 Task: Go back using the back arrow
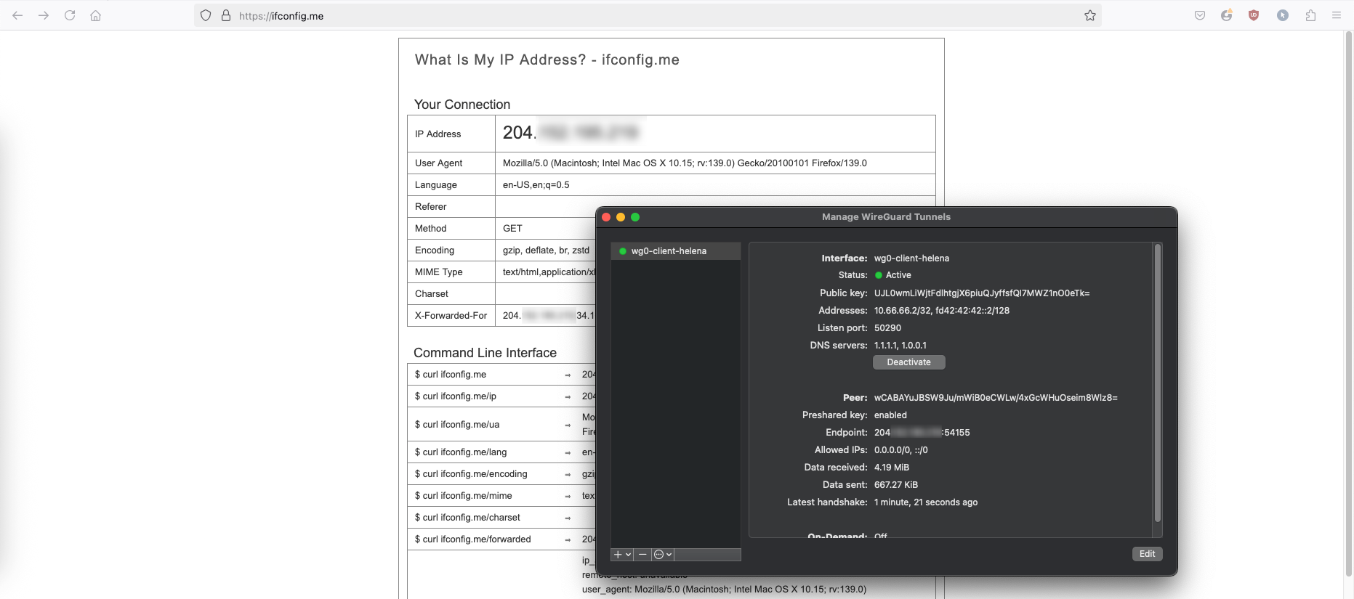coord(17,15)
